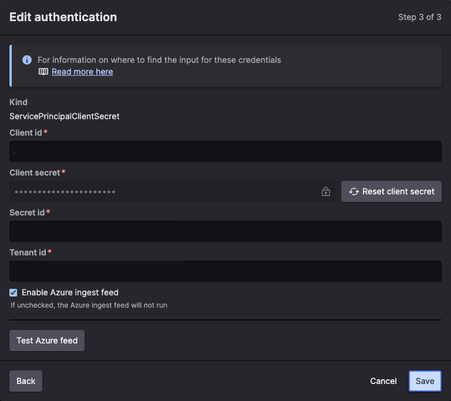The width and height of the screenshot is (451, 401).
Task: Focus the Secret id input field
Action: [225, 231]
